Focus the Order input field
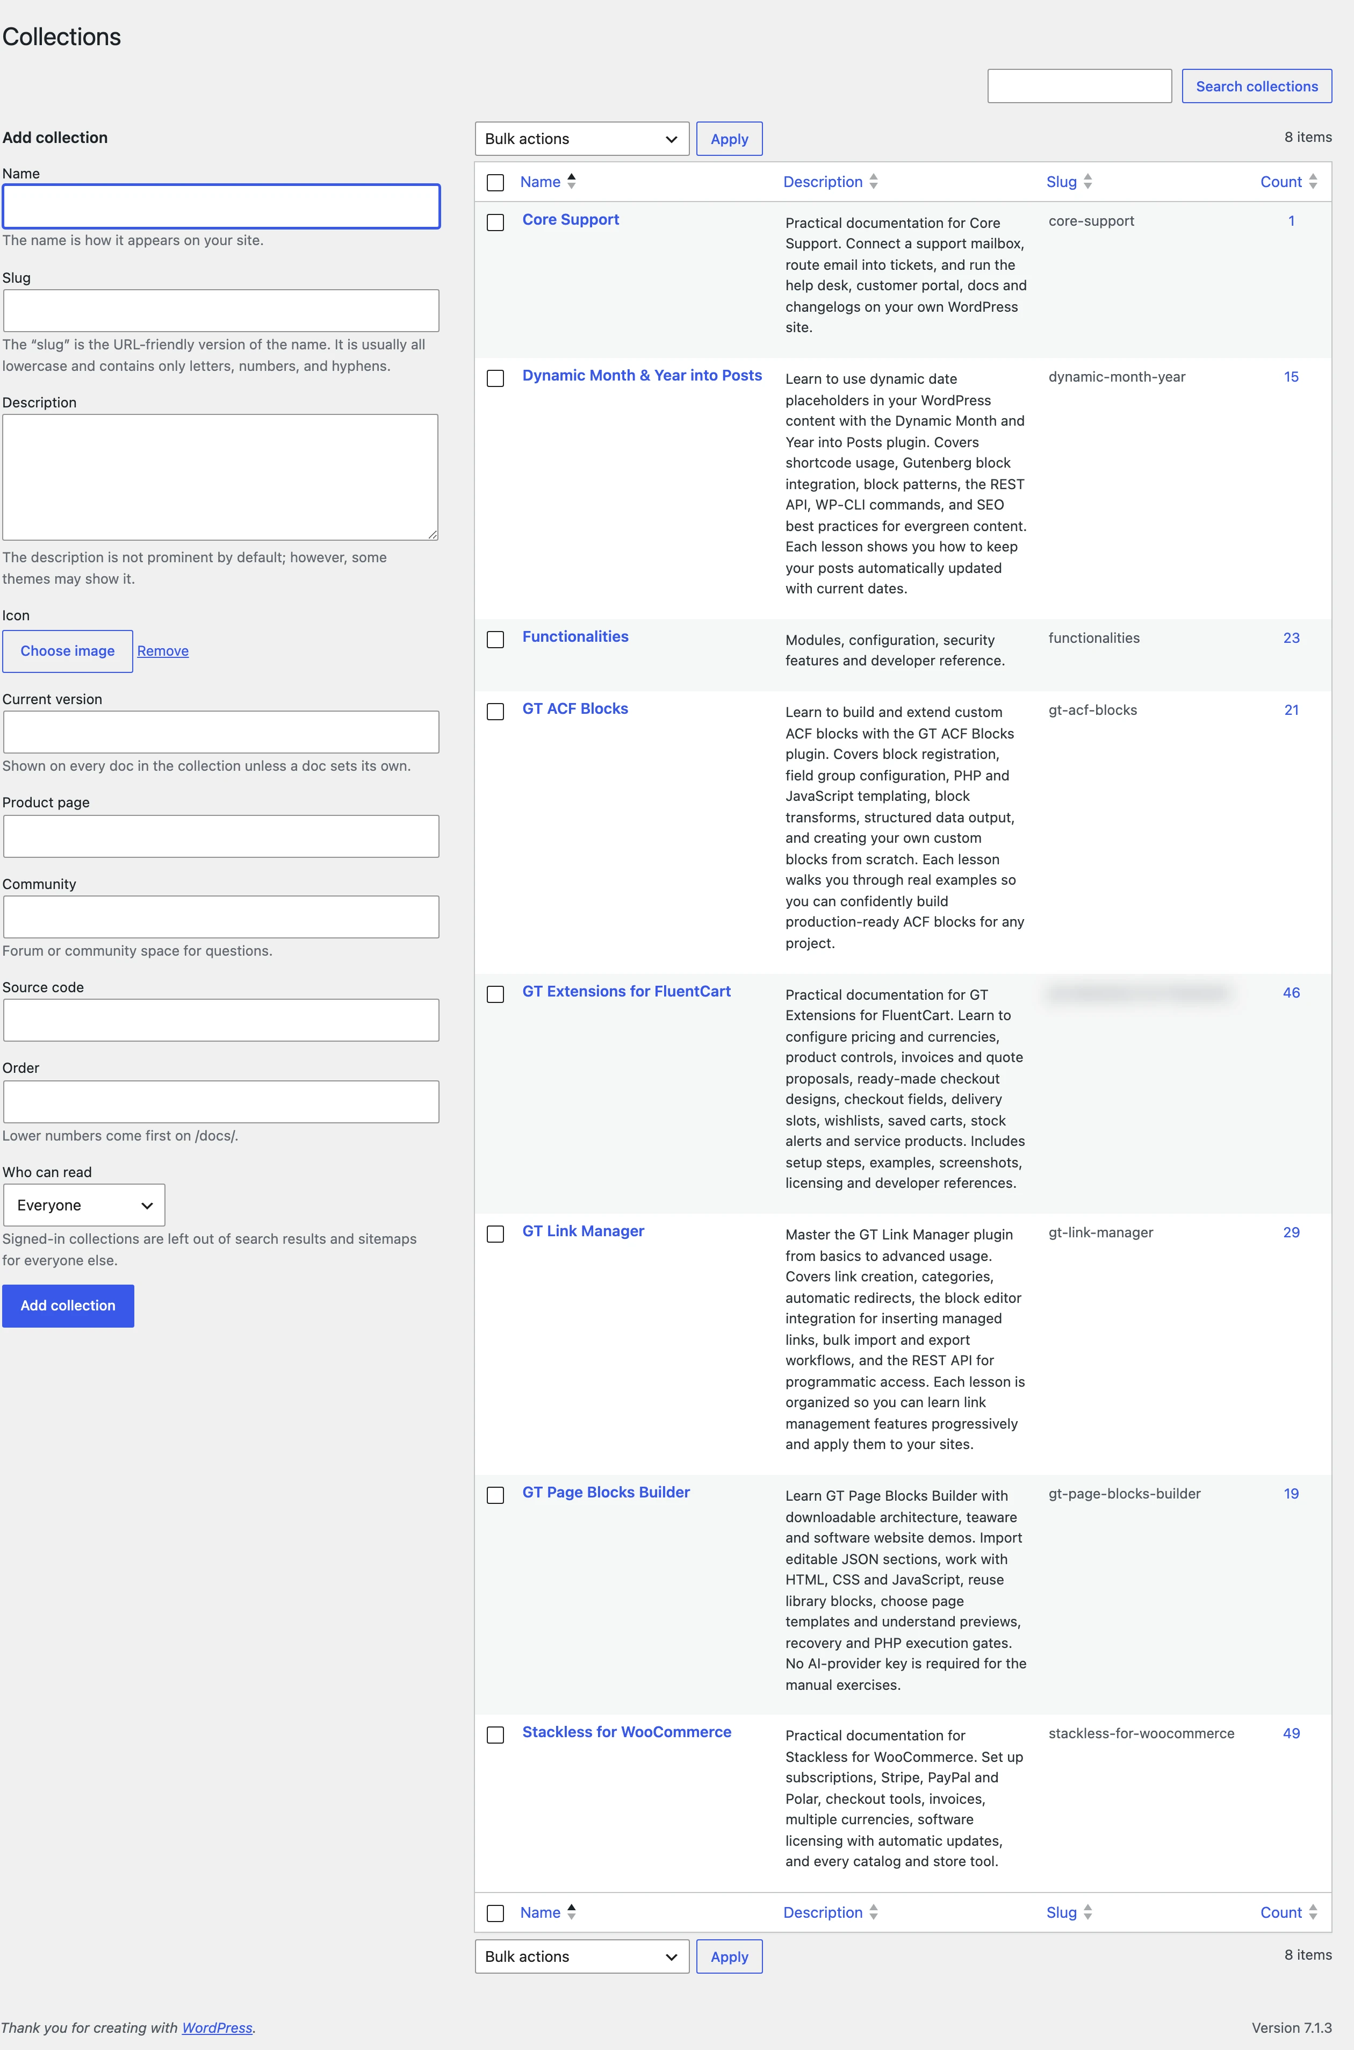 click(x=221, y=1101)
